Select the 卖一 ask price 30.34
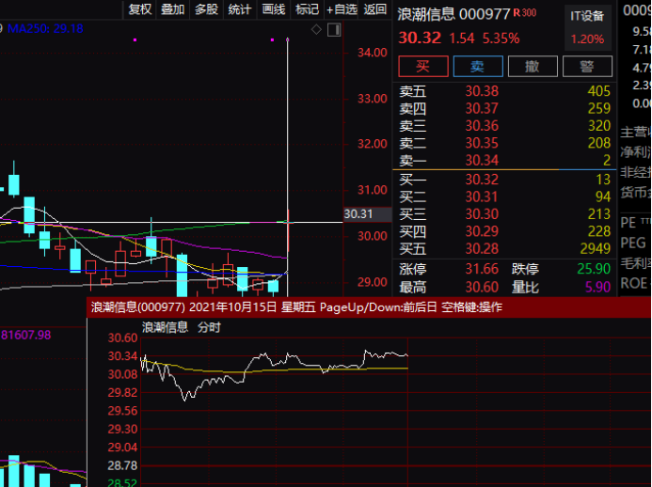The height and width of the screenshot is (487, 652). pos(482,161)
